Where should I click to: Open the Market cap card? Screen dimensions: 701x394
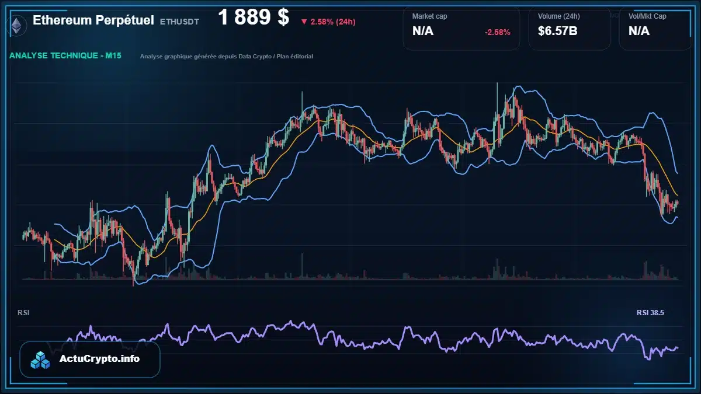pos(461,28)
